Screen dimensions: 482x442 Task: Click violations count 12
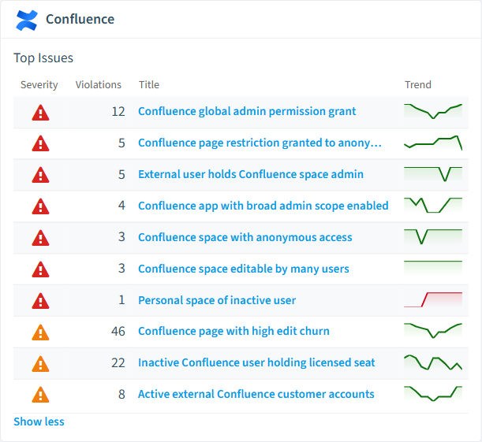pyautogui.click(x=118, y=112)
